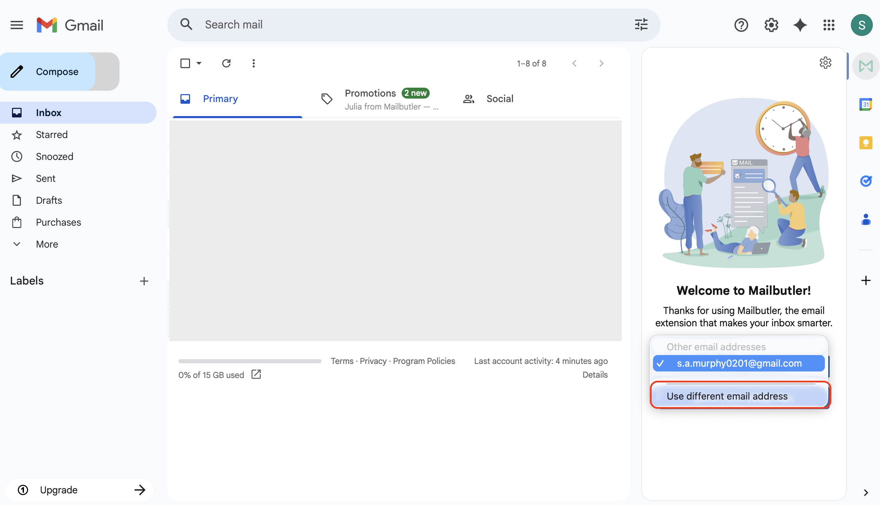Screen dimensions: 880x505
Task: Create a new label with plus icon
Action: click(x=144, y=281)
